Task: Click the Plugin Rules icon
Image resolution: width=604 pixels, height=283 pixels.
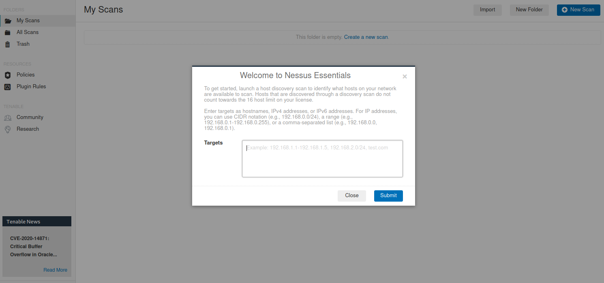Action: pyautogui.click(x=7, y=87)
